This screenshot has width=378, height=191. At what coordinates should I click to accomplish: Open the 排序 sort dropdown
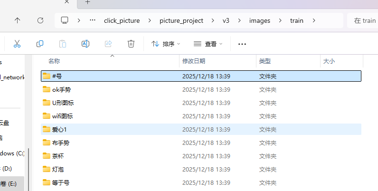(x=166, y=44)
